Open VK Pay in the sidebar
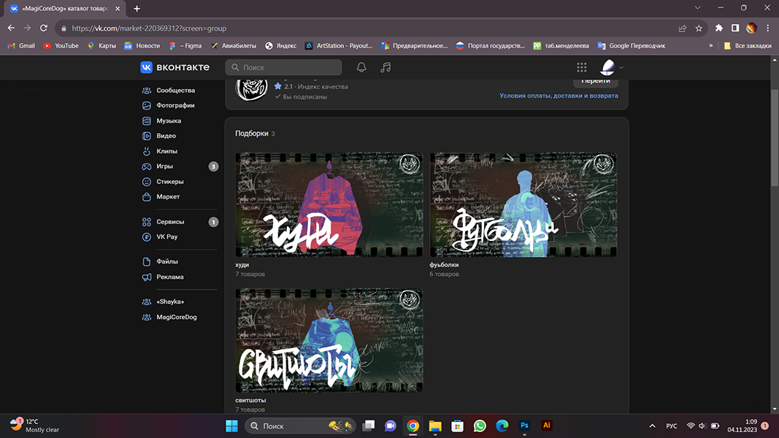 [x=166, y=237]
